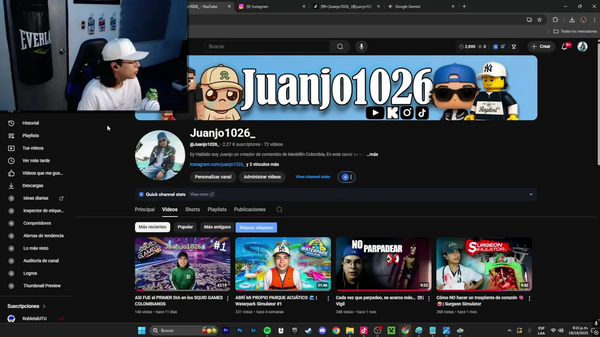This screenshot has height=337, width=600.
Task: Show hidden system tray icons
Action: 509,330
